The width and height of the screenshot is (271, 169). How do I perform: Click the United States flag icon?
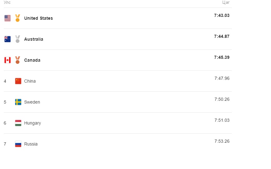[8, 18]
